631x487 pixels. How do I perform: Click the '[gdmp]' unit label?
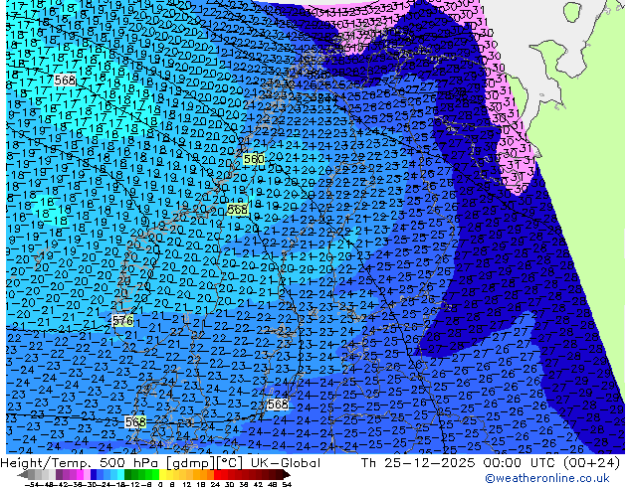[x=191, y=463]
